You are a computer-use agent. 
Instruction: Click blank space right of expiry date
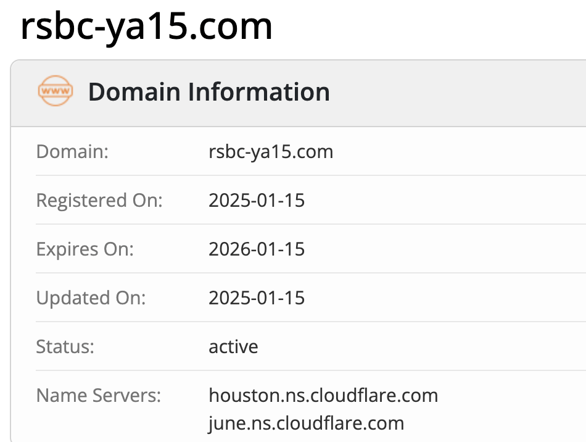(444, 249)
